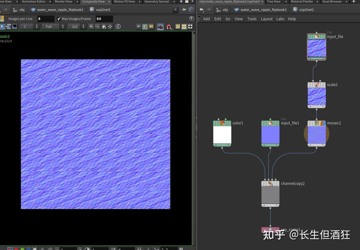Switch to the Composite View tab
Screen dimensions: 360x250
pos(94,2)
